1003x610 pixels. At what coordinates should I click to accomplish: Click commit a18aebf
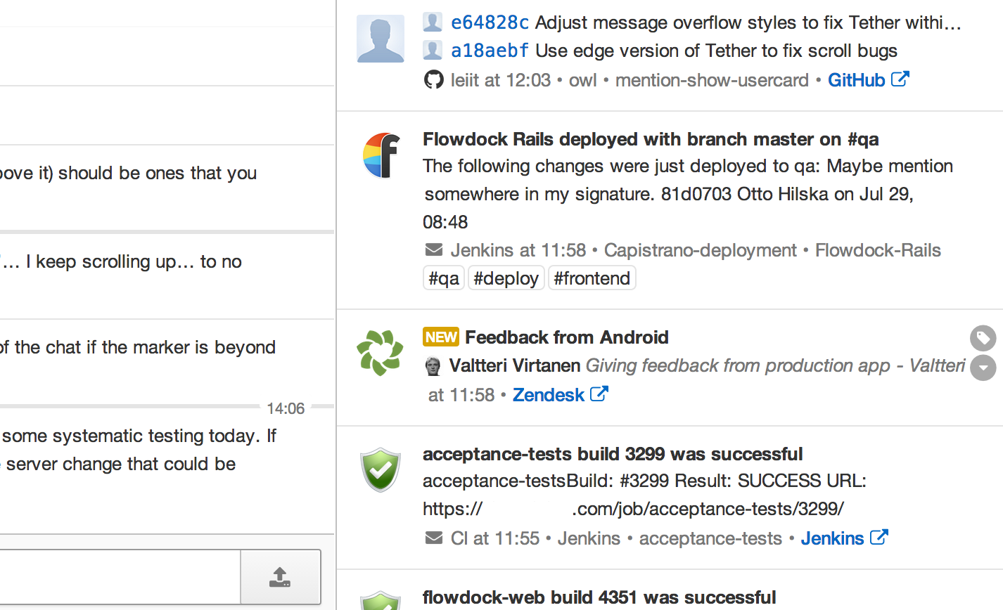(x=489, y=51)
